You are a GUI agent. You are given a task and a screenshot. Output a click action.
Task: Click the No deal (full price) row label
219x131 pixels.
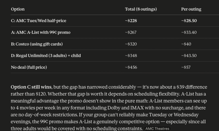29,67
